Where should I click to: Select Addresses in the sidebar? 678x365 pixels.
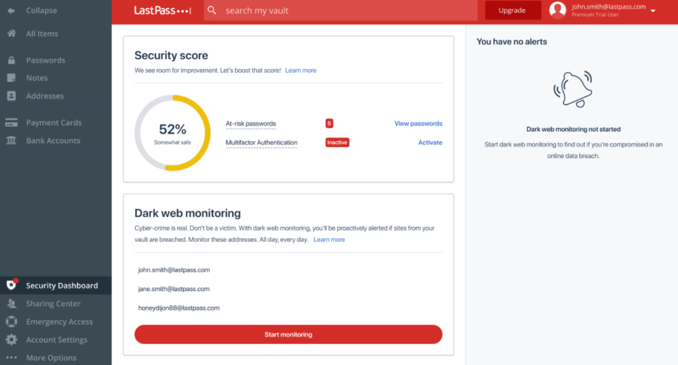(44, 96)
